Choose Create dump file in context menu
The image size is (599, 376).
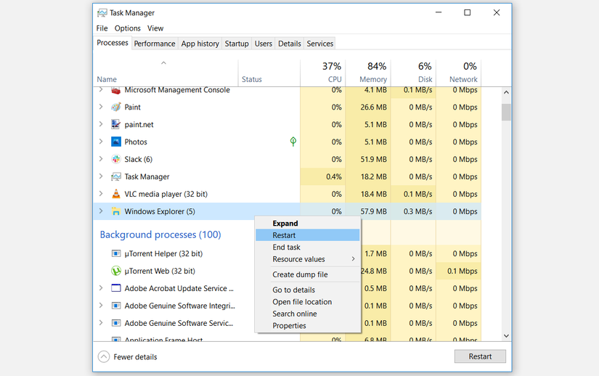tap(308, 274)
